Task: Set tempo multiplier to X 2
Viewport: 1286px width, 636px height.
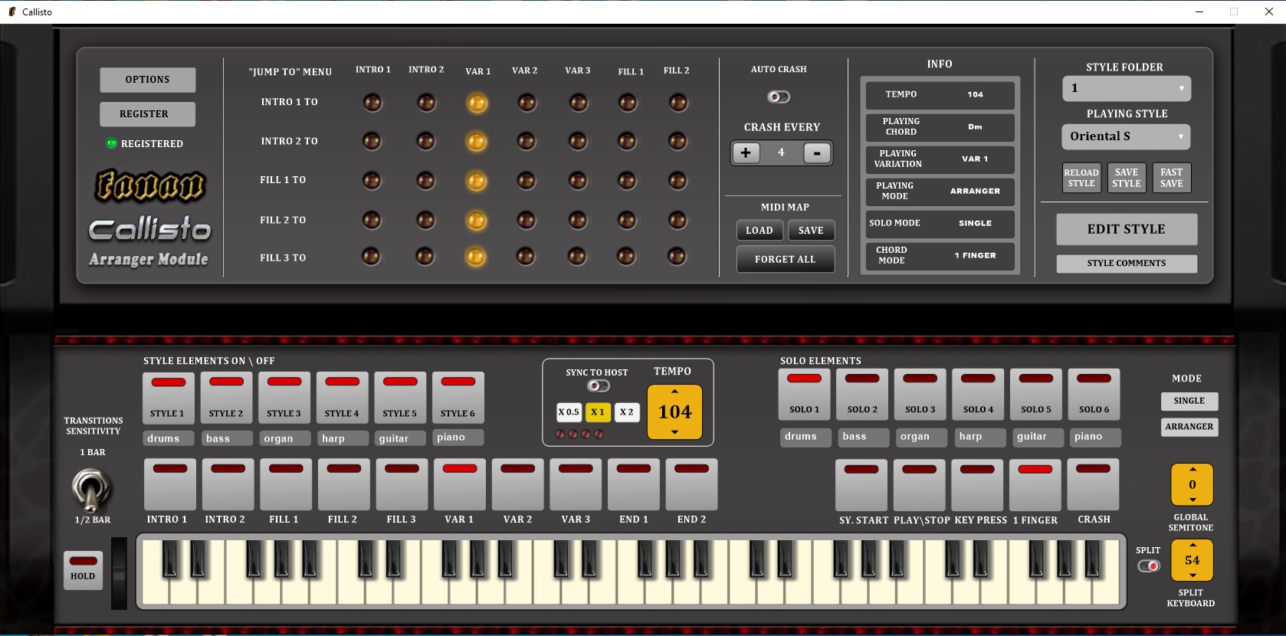Action: [x=626, y=412]
